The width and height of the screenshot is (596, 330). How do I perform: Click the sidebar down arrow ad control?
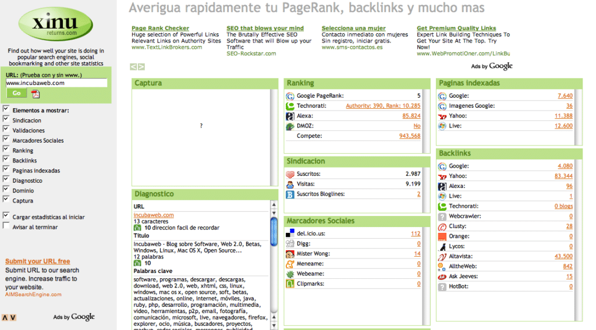[x=13, y=317]
